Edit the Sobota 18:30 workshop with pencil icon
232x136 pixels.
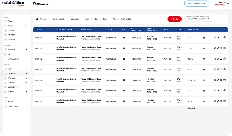pos(218,59)
